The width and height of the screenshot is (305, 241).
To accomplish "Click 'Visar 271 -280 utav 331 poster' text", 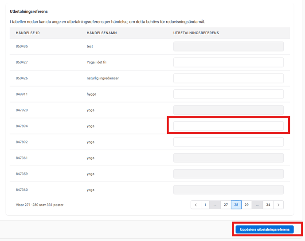I will pyautogui.click(x=40, y=205).
